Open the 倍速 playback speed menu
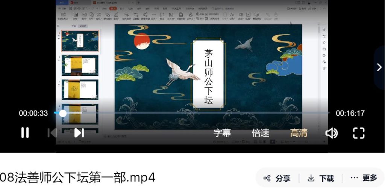 point(260,133)
